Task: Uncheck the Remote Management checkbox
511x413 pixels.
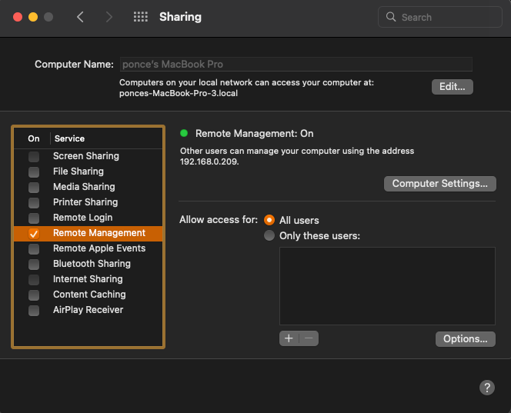Action: tap(34, 234)
